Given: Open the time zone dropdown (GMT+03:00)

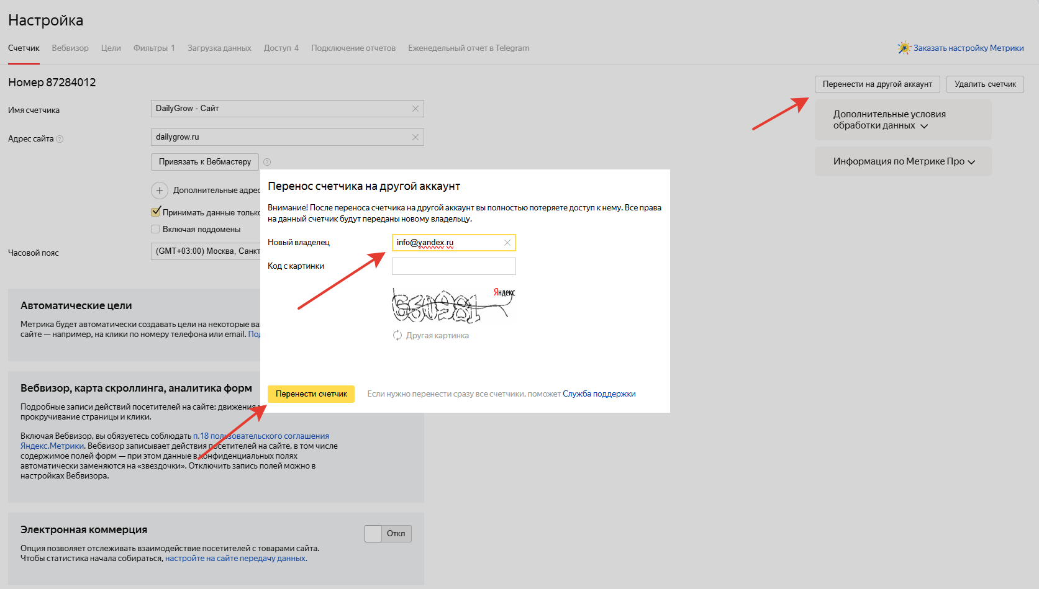Looking at the screenshot, I should [x=206, y=251].
